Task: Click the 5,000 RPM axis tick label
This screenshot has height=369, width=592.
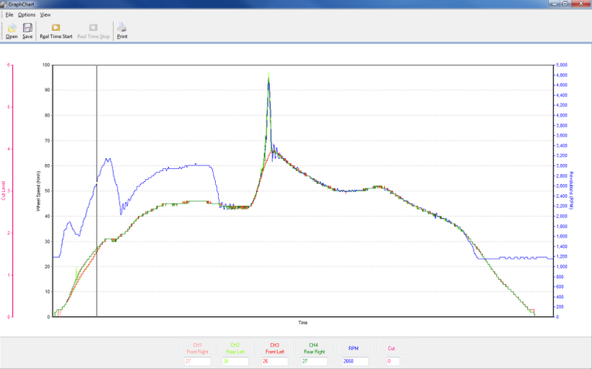Action: coord(562,65)
